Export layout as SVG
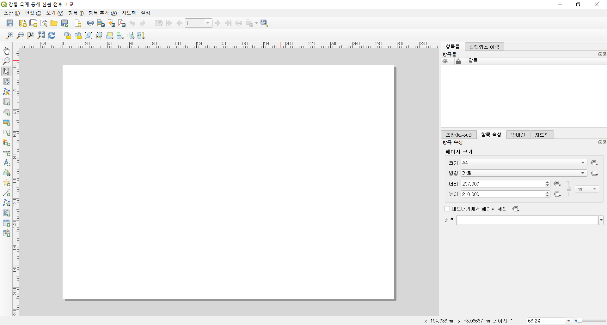The width and height of the screenshot is (607, 325). click(x=111, y=23)
